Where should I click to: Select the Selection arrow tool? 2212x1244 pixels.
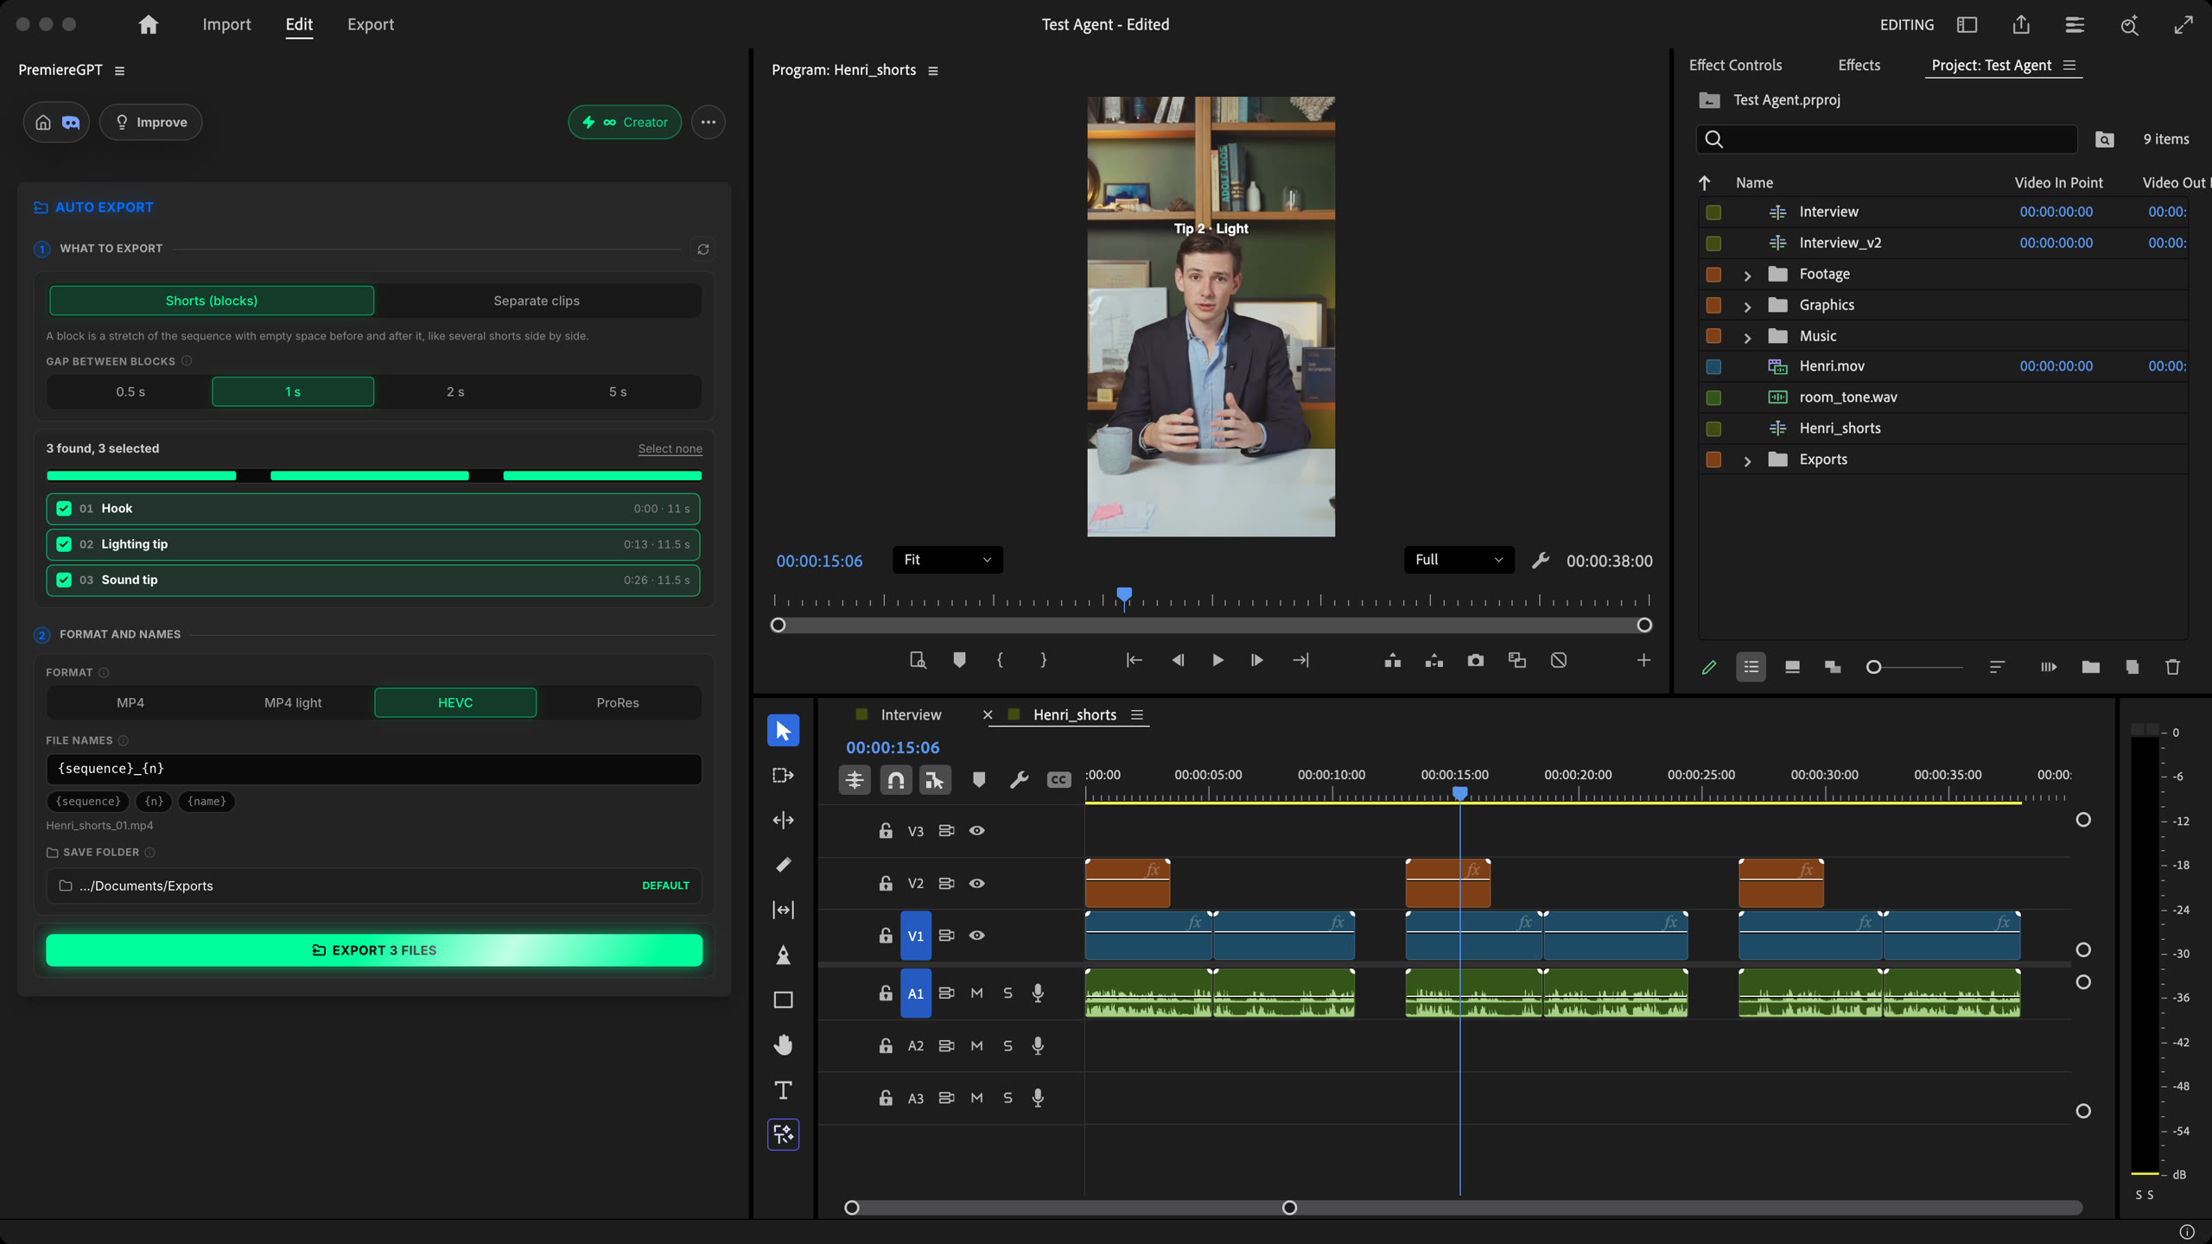783,731
